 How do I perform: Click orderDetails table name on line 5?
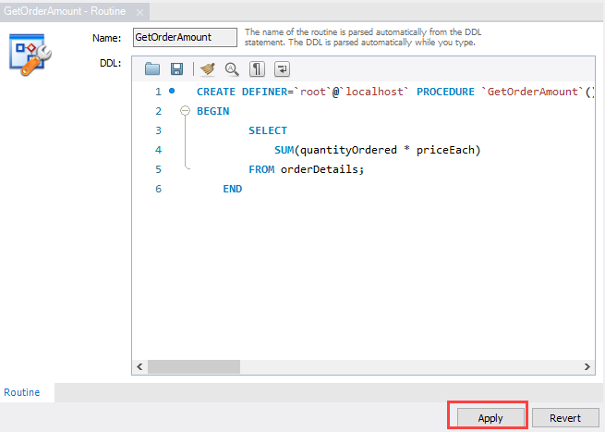320,169
